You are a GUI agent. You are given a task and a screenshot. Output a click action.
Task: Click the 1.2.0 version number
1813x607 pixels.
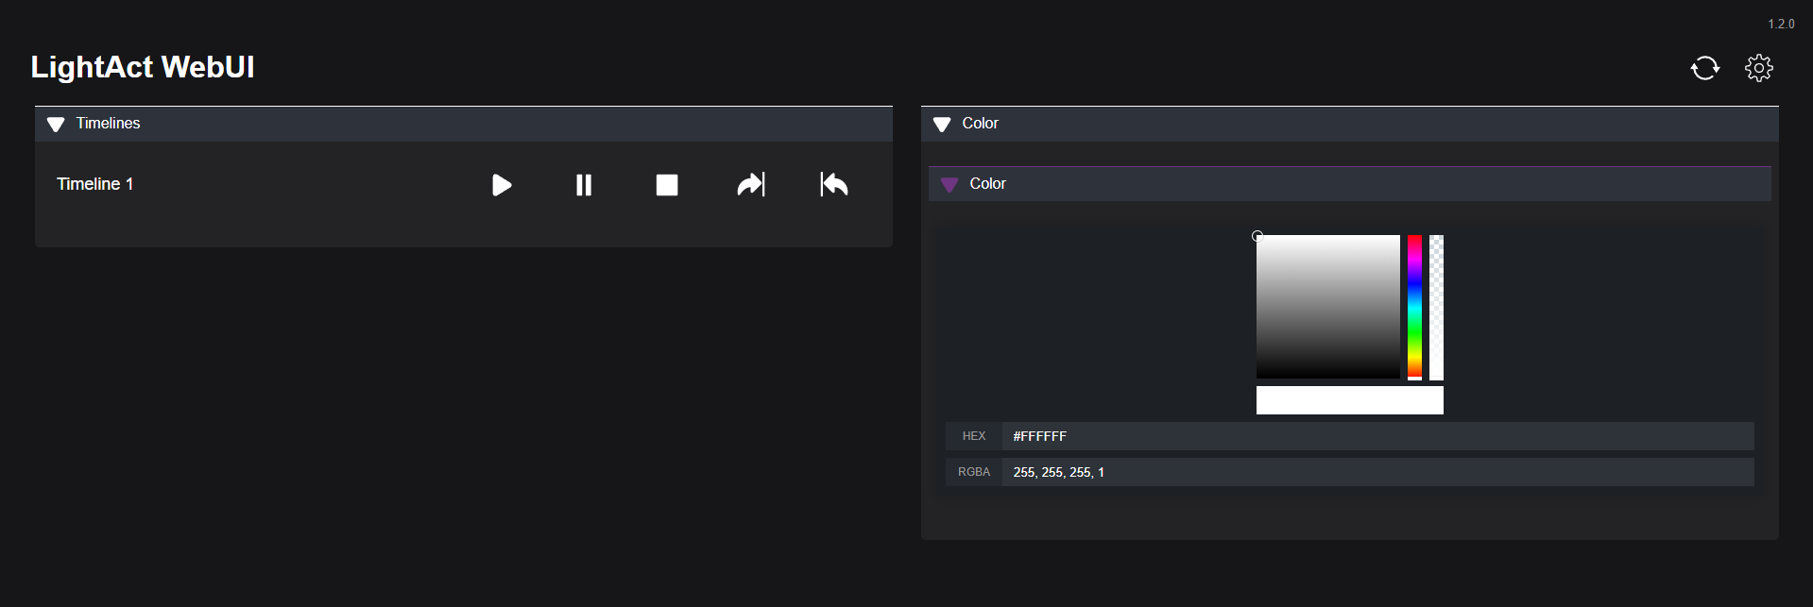[1781, 25]
